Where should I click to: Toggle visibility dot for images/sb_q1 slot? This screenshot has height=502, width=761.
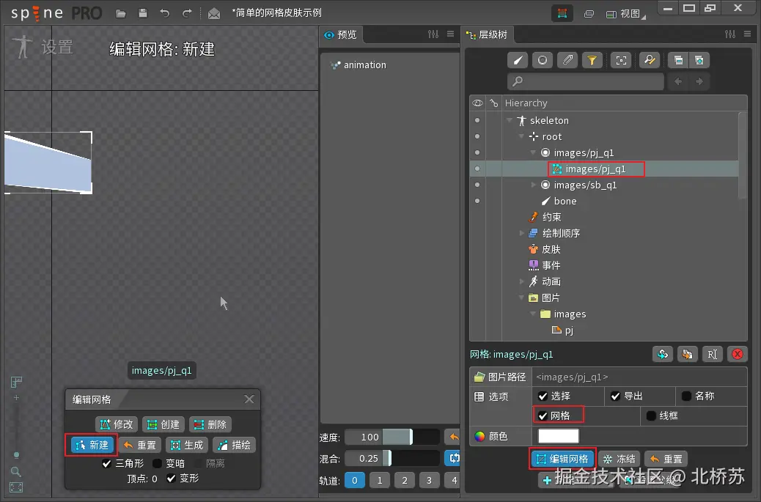pos(477,185)
